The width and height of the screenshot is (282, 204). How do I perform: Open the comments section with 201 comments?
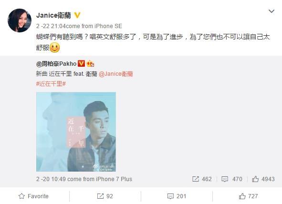click(x=177, y=196)
